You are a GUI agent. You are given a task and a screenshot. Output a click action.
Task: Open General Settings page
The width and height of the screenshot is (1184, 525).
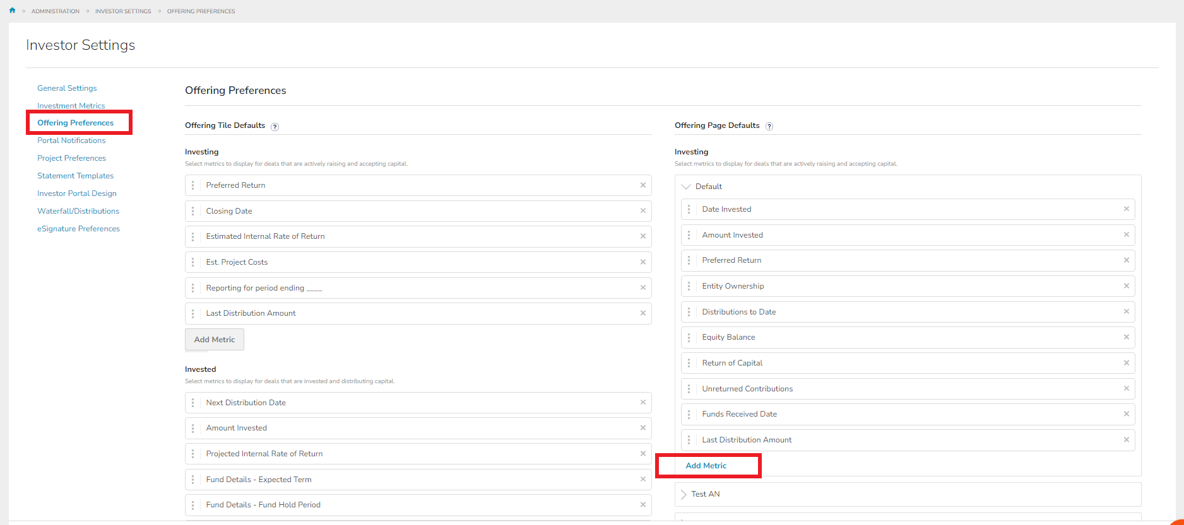(67, 88)
